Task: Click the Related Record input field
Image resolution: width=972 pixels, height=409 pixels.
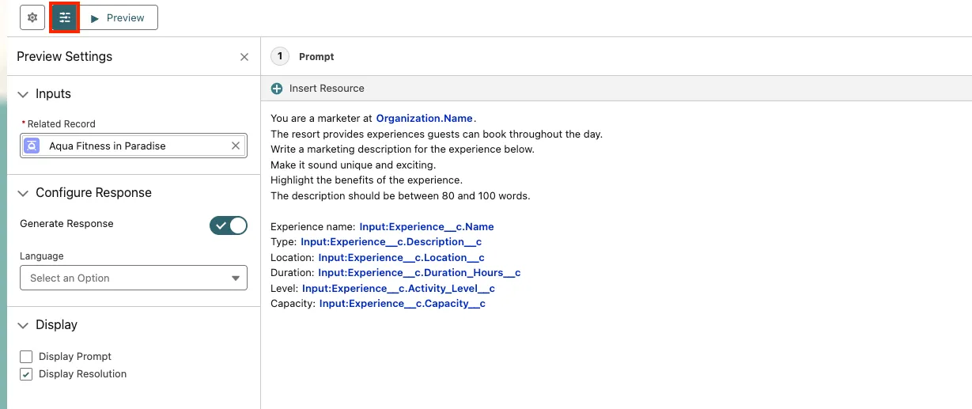Action: pyautogui.click(x=134, y=146)
